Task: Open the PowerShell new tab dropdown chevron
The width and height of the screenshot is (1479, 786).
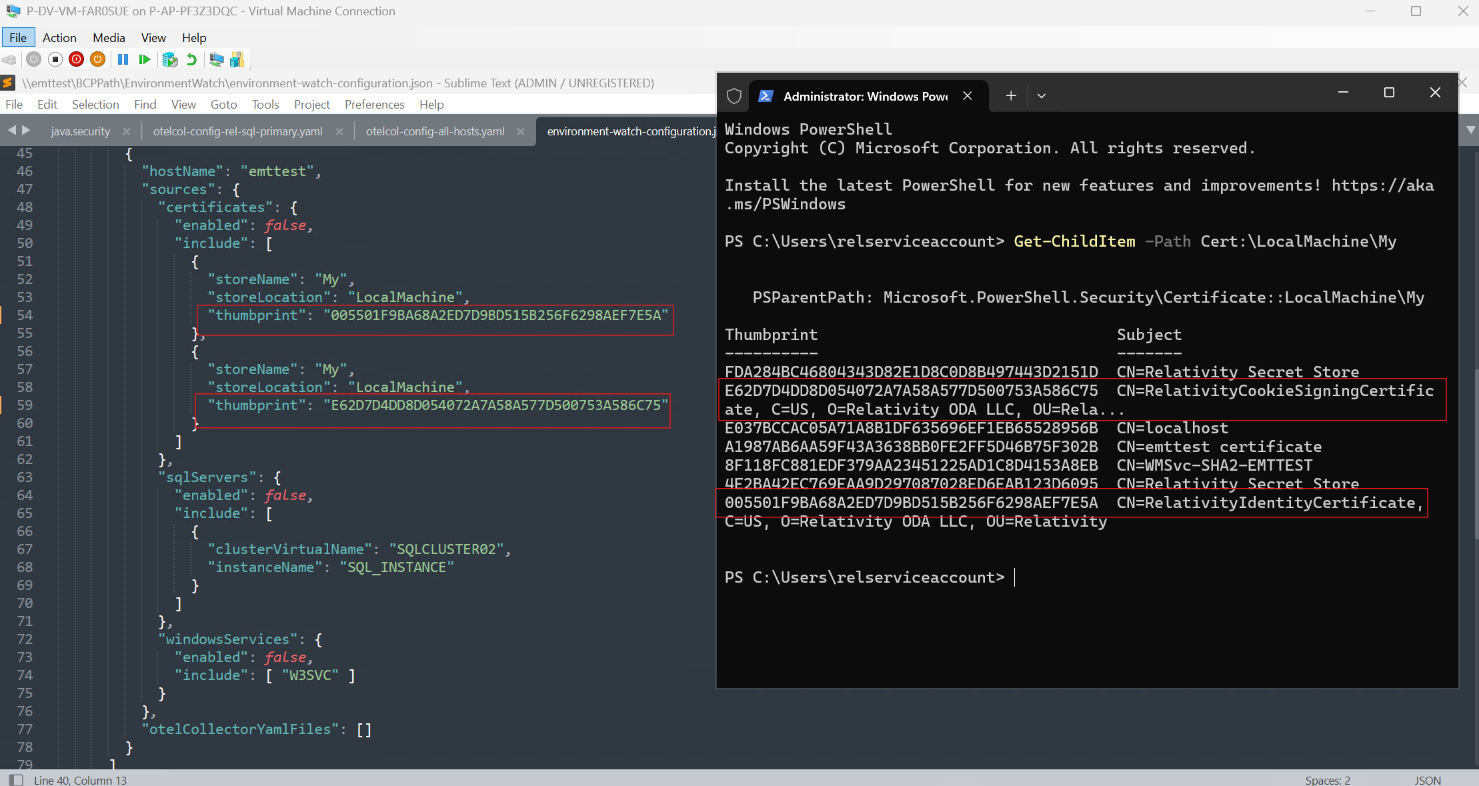Action: [x=1042, y=96]
